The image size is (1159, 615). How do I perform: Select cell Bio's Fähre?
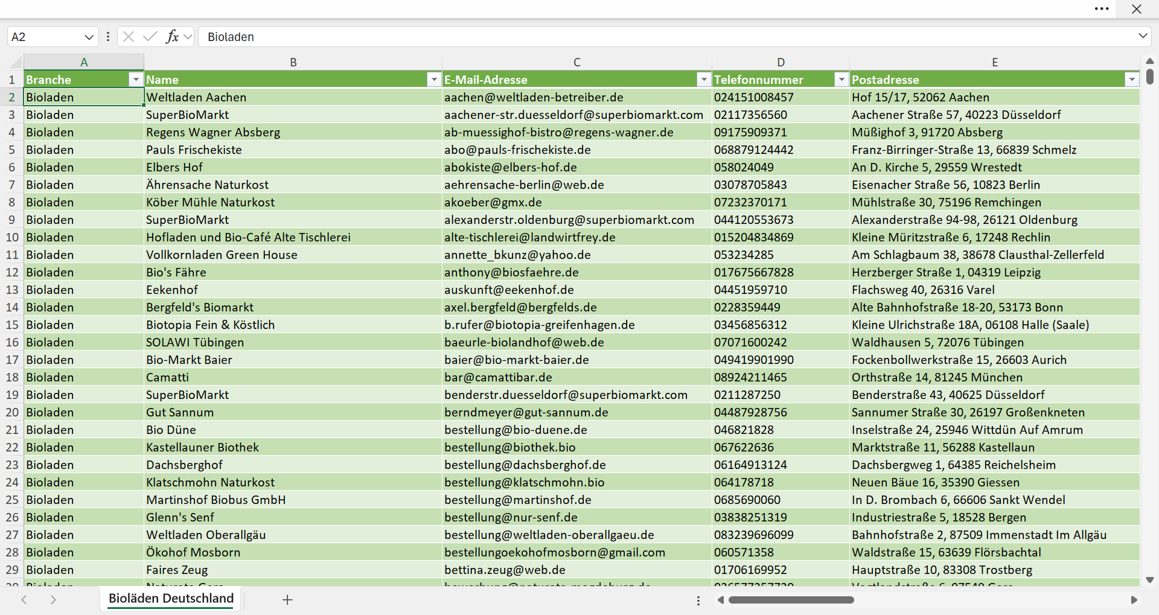(x=293, y=272)
